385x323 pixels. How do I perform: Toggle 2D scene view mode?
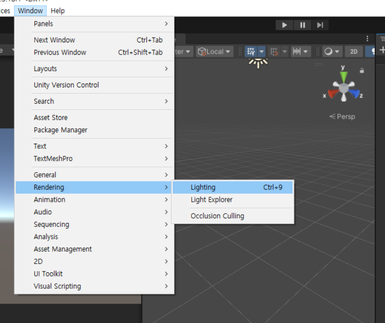pyautogui.click(x=354, y=52)
